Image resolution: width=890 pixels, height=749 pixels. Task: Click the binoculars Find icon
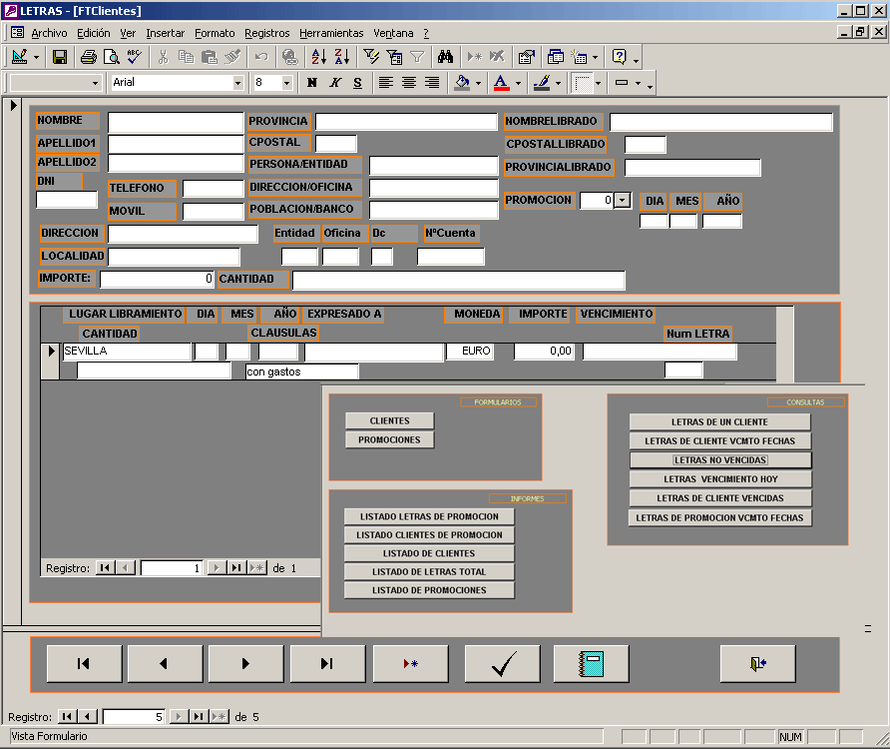click(x=446, y=57)
